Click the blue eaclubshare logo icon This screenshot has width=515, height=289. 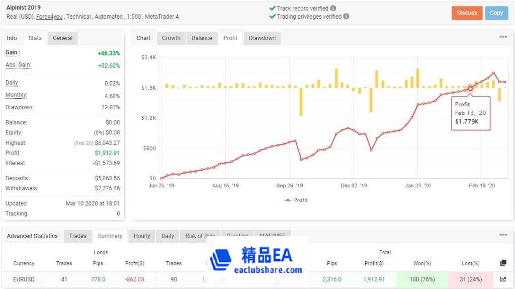pyautogui.click(x=221, y=260)
